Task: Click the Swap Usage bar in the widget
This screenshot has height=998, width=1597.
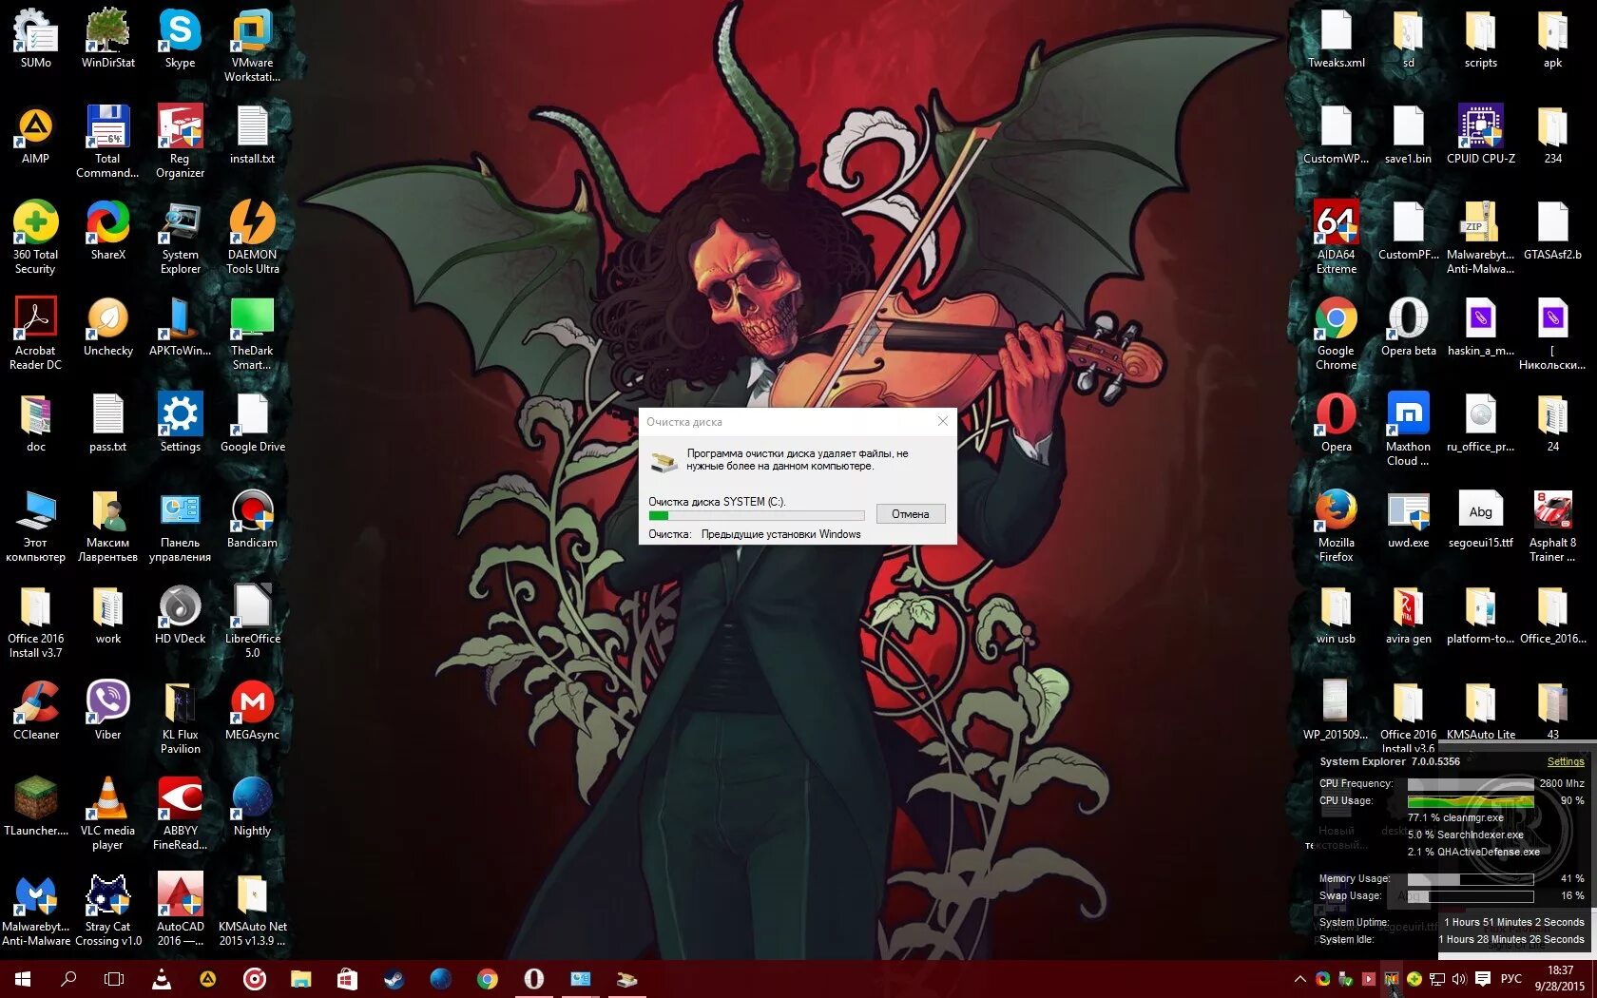Action: 1470,895
